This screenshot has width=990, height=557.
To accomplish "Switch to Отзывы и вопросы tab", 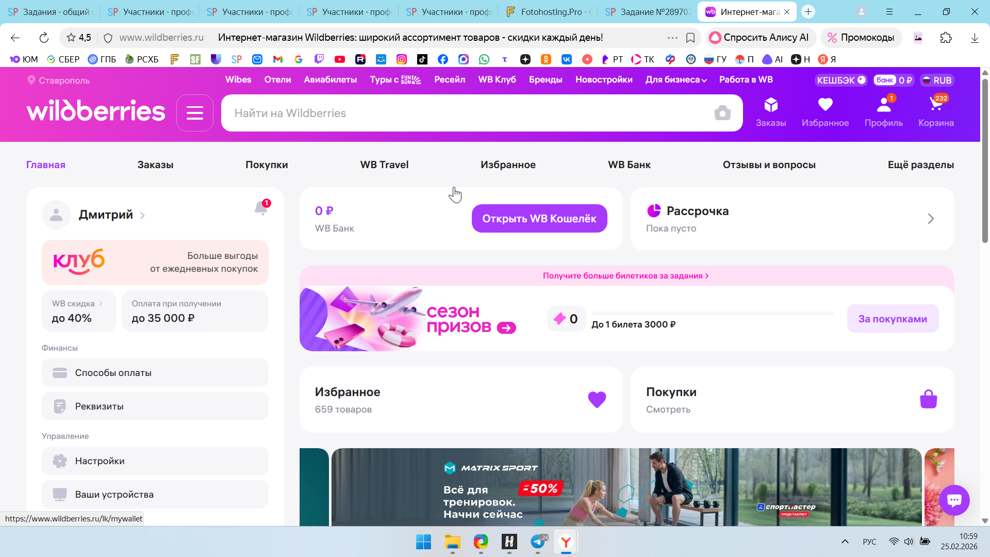I will 769,165.
